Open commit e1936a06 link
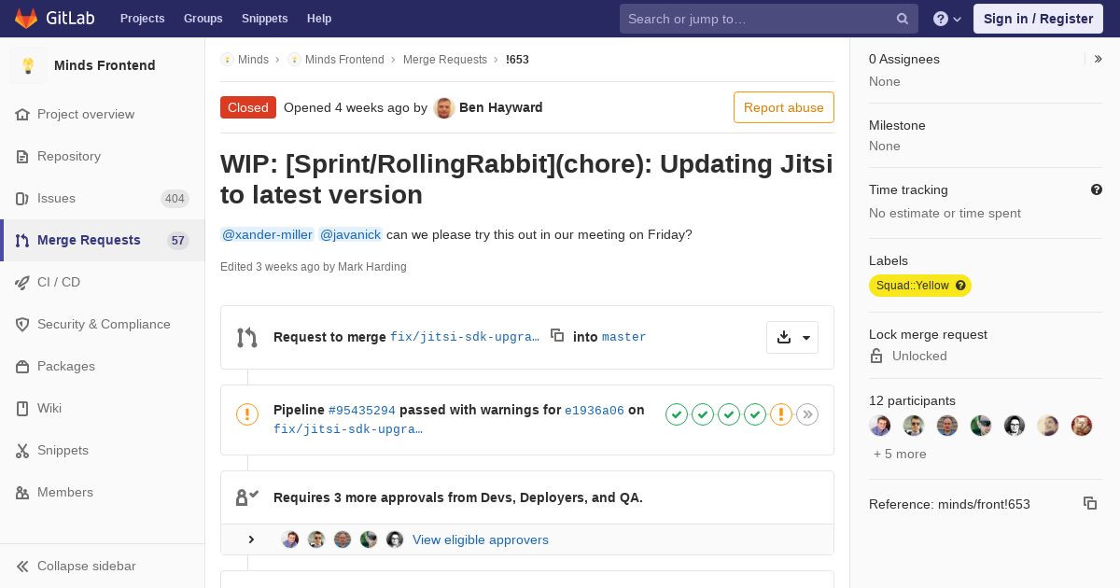 point(595,410)
